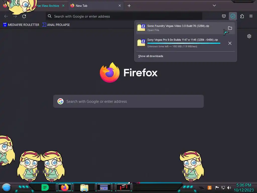Click the clock showing 5:06 PM
Viewport: 257px width, 193px height.
point(243,185)
